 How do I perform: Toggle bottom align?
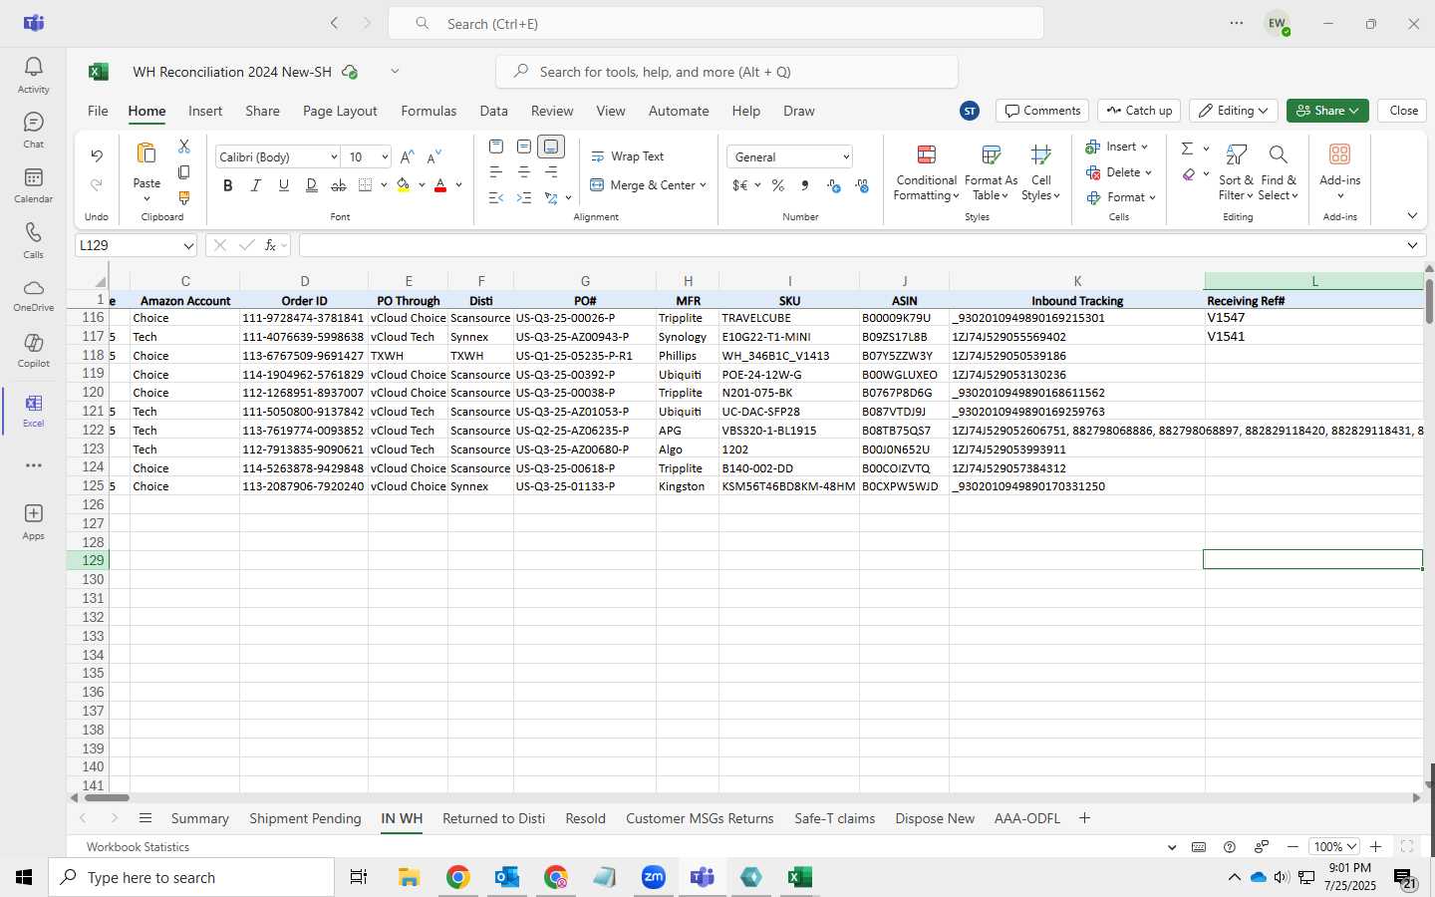(x=551, y=147)
